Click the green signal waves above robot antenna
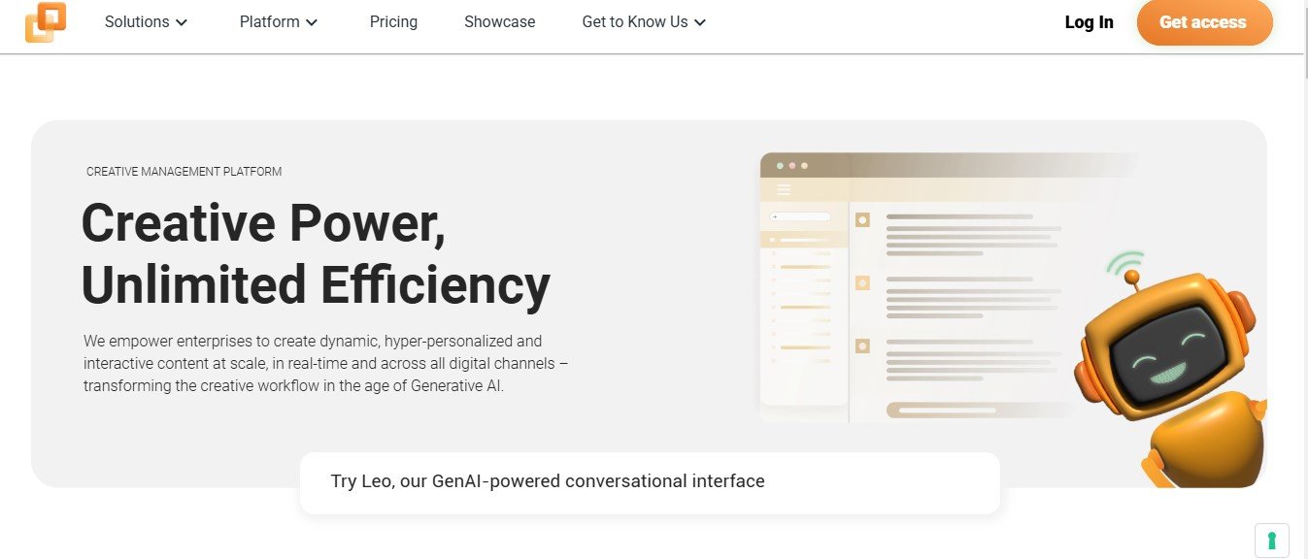 click(1125, 262)
